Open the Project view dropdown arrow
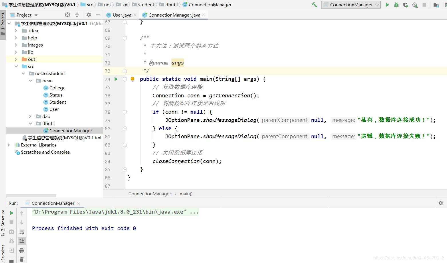Screen dimensions: 447x263 coord(36,15)
